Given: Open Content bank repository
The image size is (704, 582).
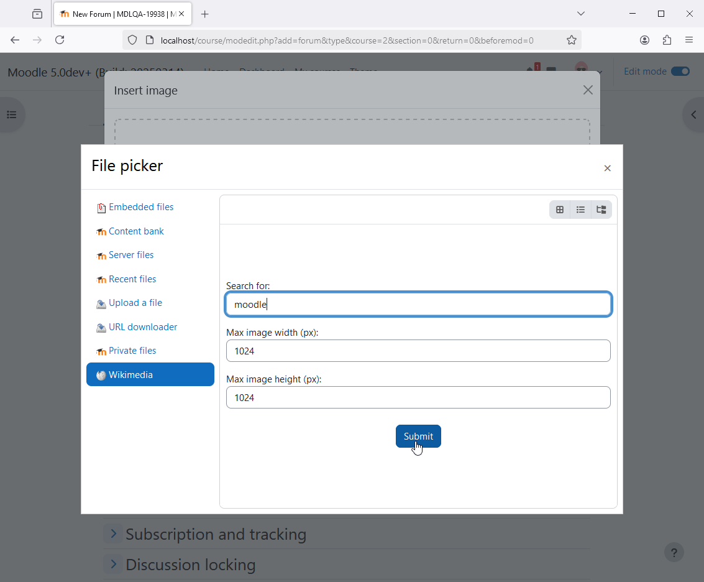Looking at the screenshot, I should 136,231.
